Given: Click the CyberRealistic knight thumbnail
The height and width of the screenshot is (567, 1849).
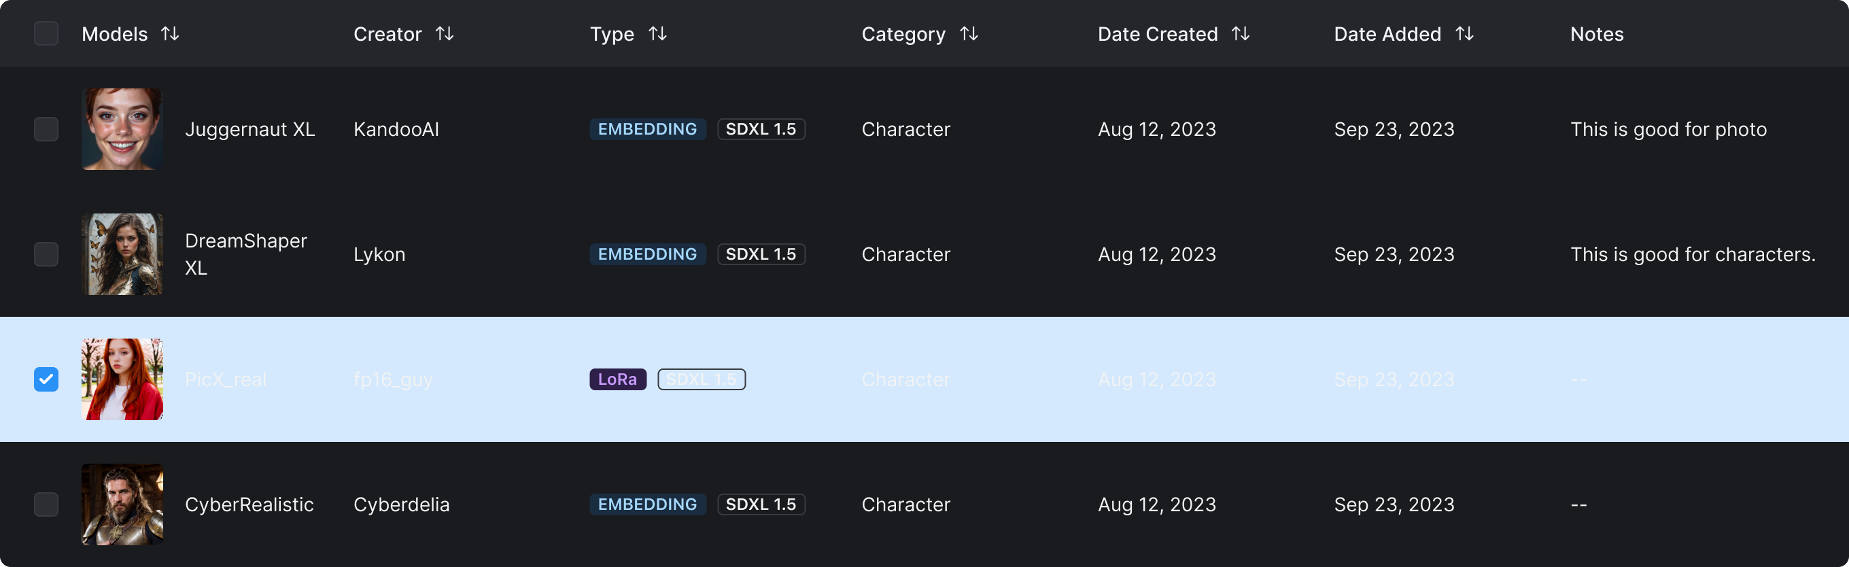Looking at the screenshot, I should 122,504.
